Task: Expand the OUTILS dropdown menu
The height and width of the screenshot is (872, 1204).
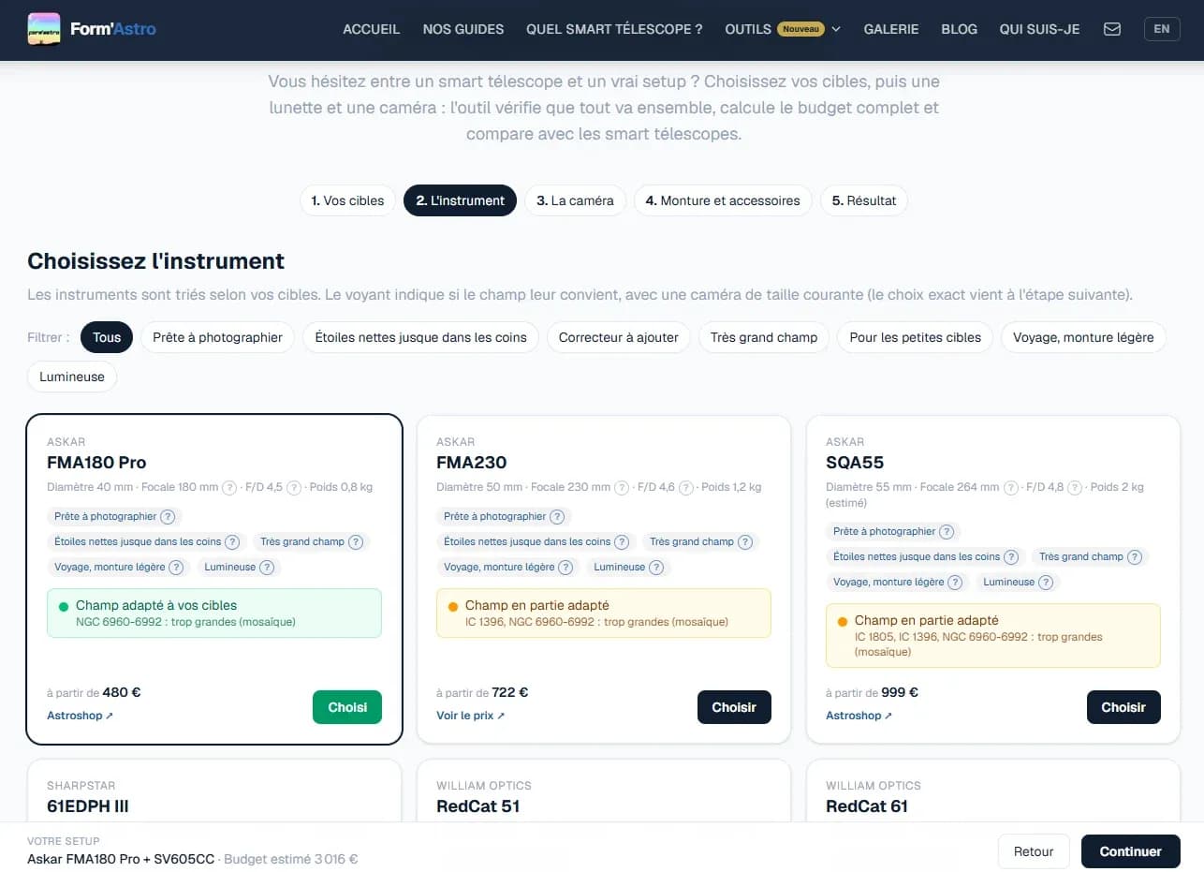Action: [x=783, y=29]
